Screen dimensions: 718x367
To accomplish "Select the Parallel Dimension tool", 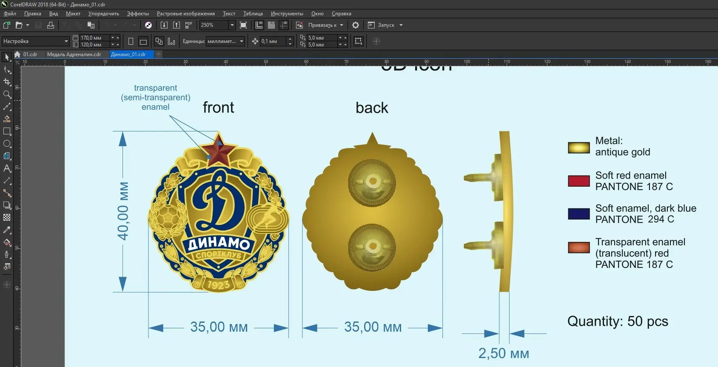I will [x=7, y=181].
